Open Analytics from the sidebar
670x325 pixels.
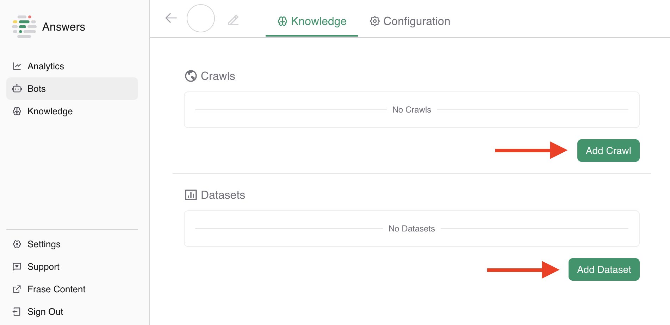(46, 66)
